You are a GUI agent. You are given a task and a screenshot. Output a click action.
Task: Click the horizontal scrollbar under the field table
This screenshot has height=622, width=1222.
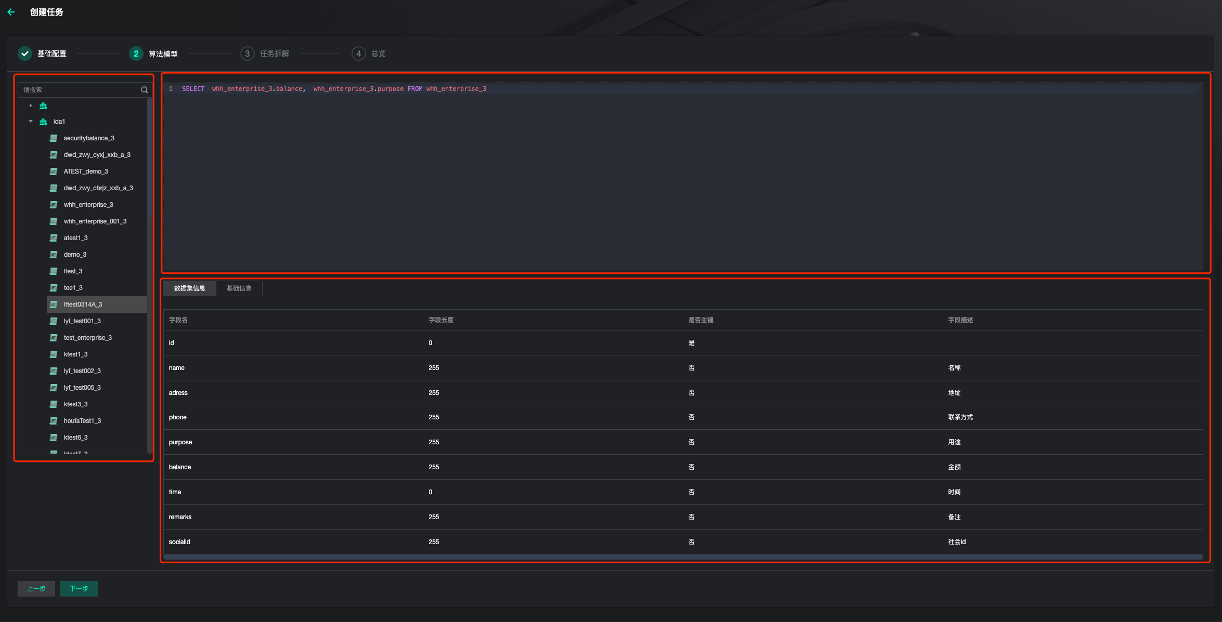click(x=682, y=557)
